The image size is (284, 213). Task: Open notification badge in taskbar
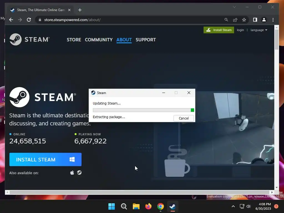[x=276, y=206]
